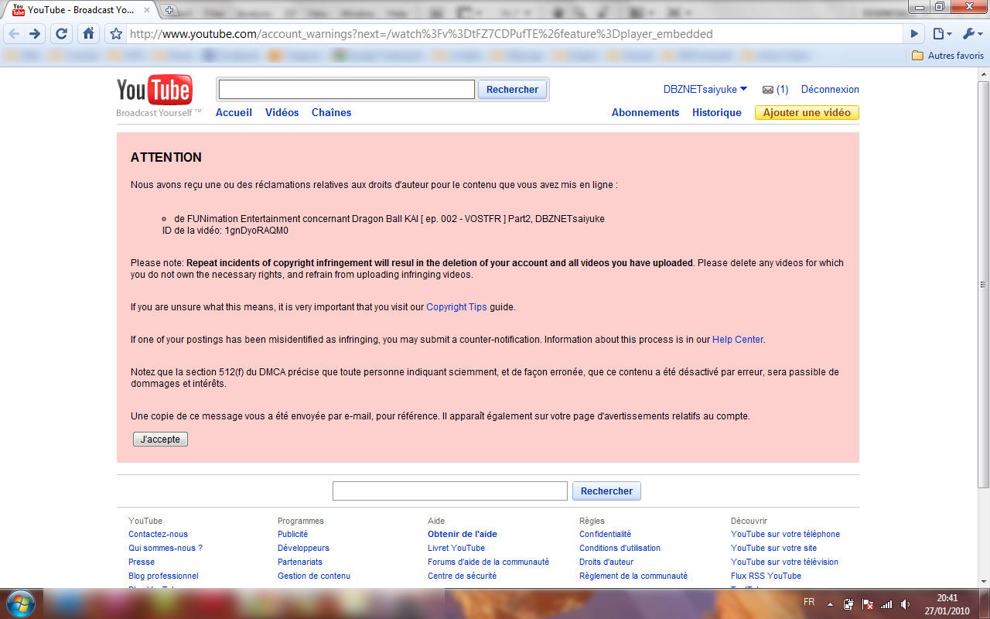This screenshot has width=990, height=619.
Task: Click the top Rechercher button
Action: [x=512, y=90]
